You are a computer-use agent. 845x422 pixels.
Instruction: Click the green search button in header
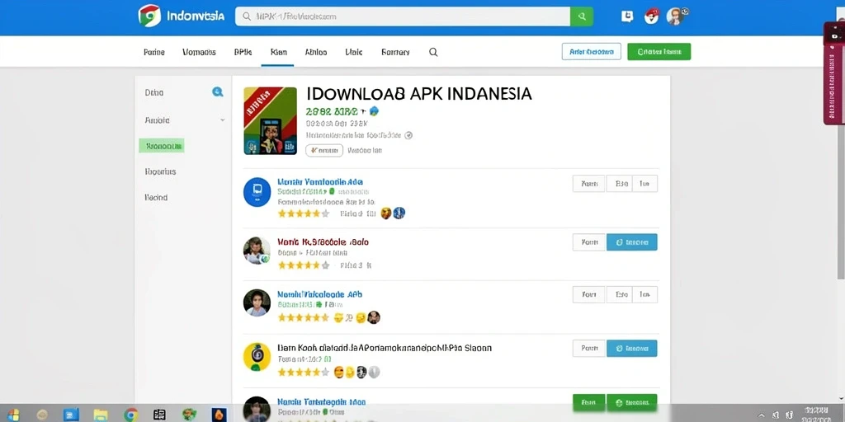coord(582,16)
